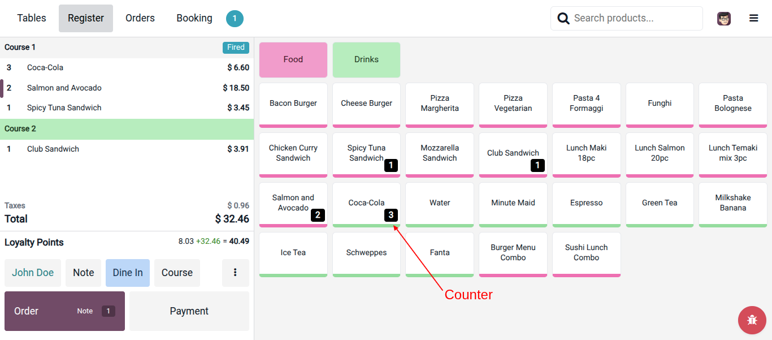Open the Booking tab
The image size is (772, 340).
(x=194, y=18)
